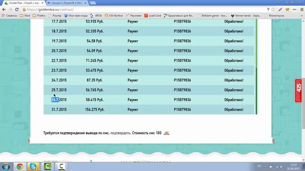Click the key icon in address bar
This screenshot has height=171, width=305.
268,9
